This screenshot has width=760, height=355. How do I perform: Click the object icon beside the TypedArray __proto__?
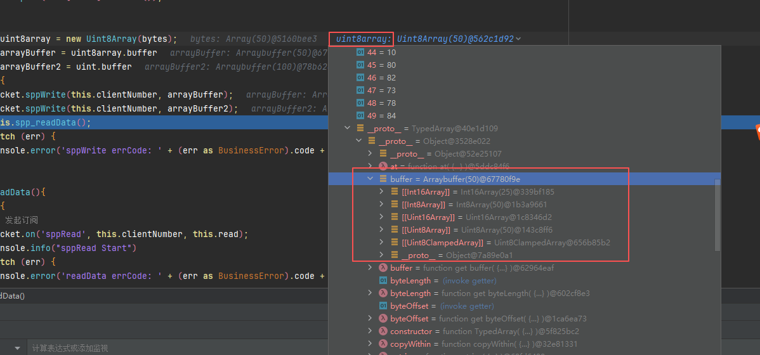[360, 129]
